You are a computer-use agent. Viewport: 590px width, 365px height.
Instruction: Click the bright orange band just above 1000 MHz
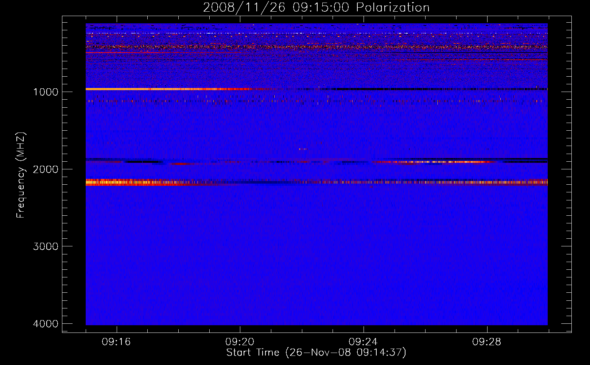(x=168, y=89)
